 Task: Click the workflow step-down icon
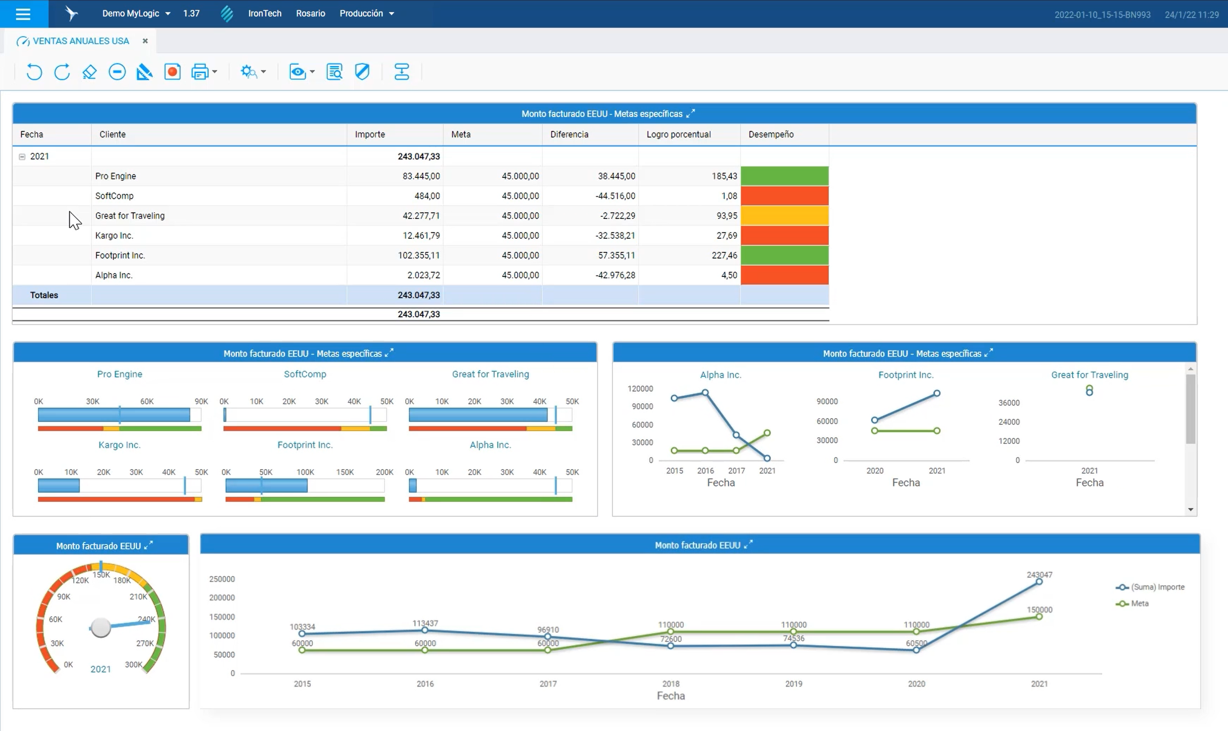coord(402,72)
